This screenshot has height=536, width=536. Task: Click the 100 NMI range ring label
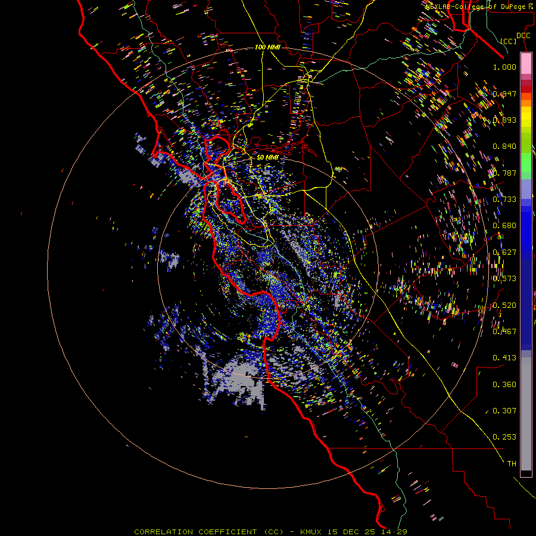click(x=267, y=47)
